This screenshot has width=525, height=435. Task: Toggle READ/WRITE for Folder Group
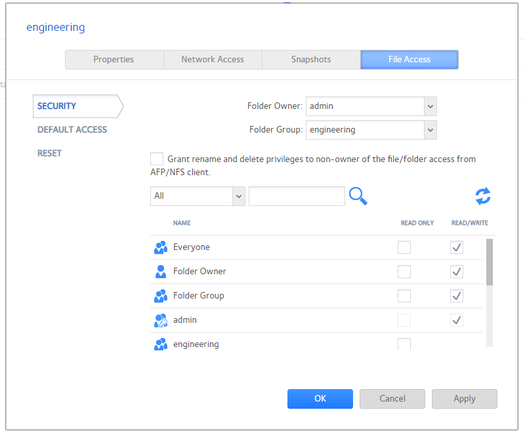point(456,296)
